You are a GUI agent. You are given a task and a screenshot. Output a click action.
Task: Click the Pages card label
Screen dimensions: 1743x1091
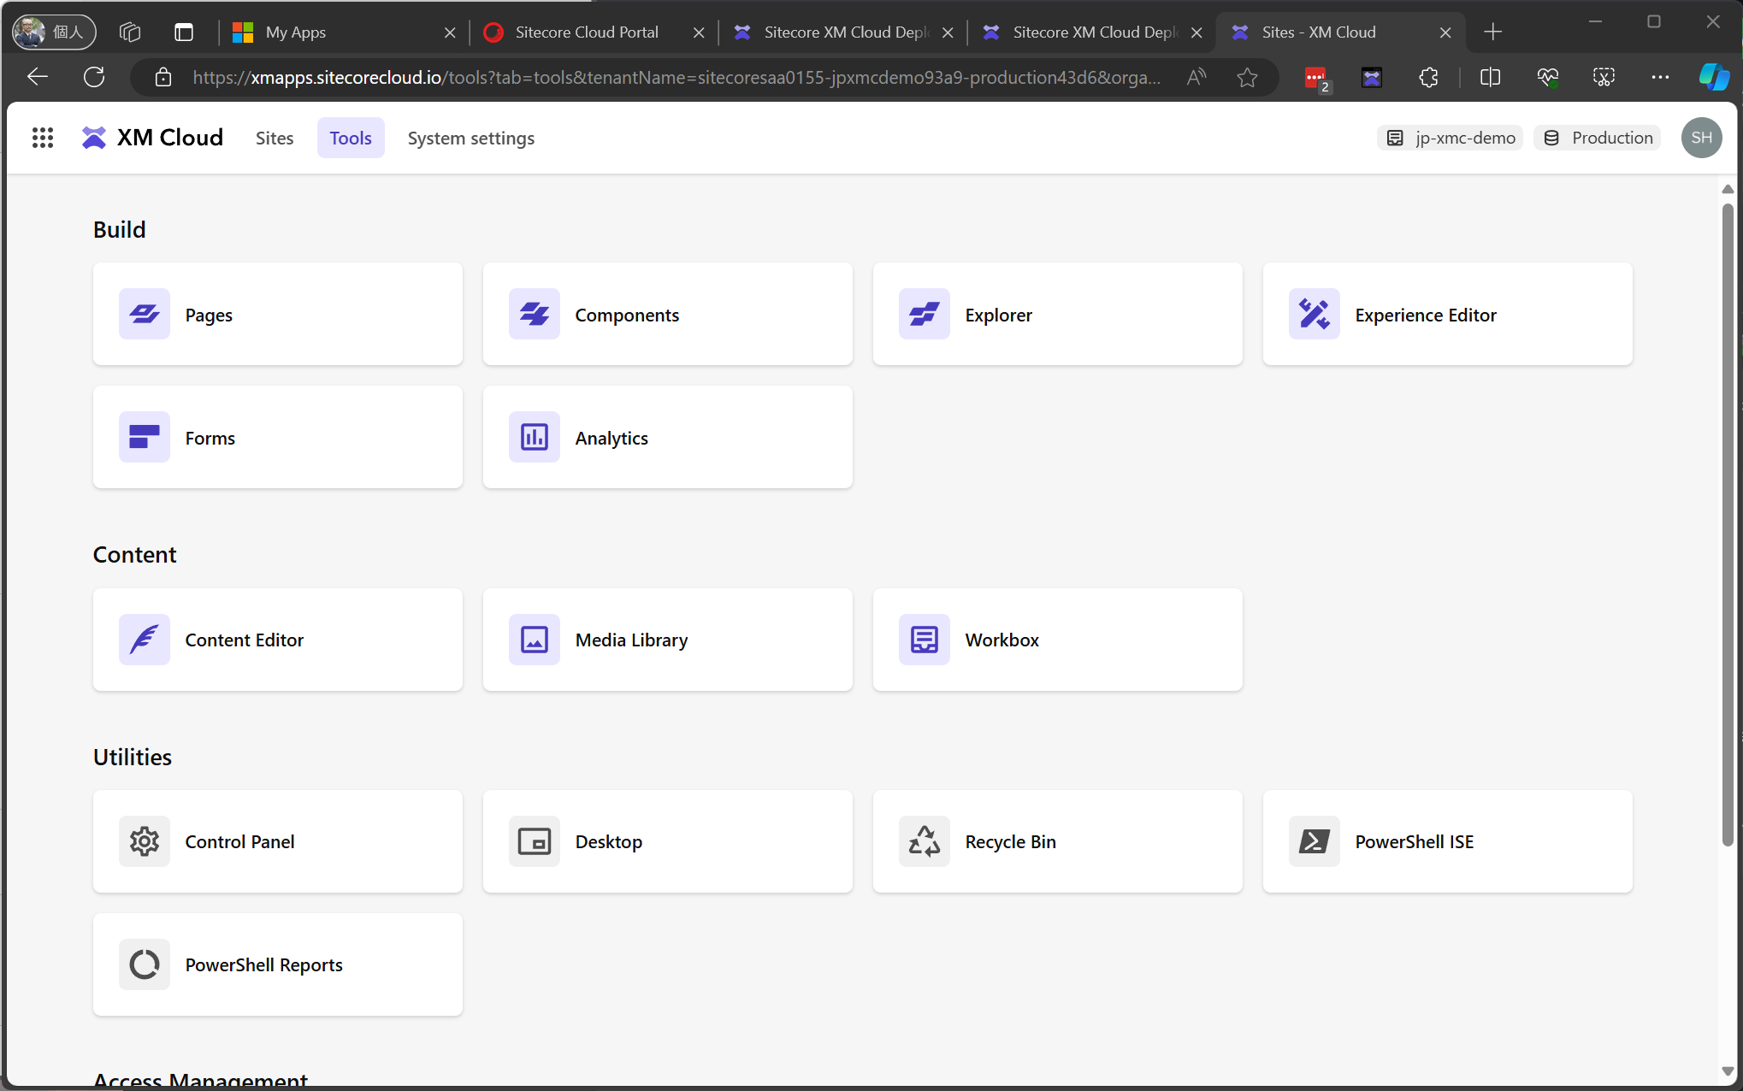[209, 315]
